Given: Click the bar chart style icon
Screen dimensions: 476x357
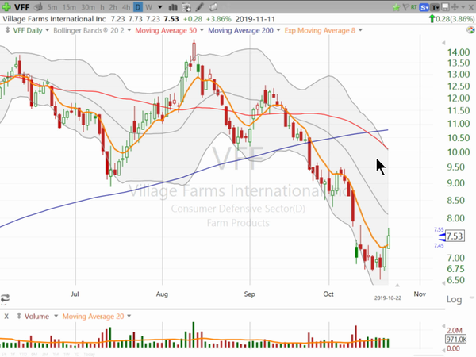Looking at the screenshot, I should 173,7.
